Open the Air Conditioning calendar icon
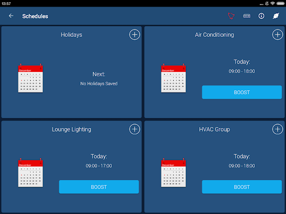This screenshot has height=214, width=286. 174,78
